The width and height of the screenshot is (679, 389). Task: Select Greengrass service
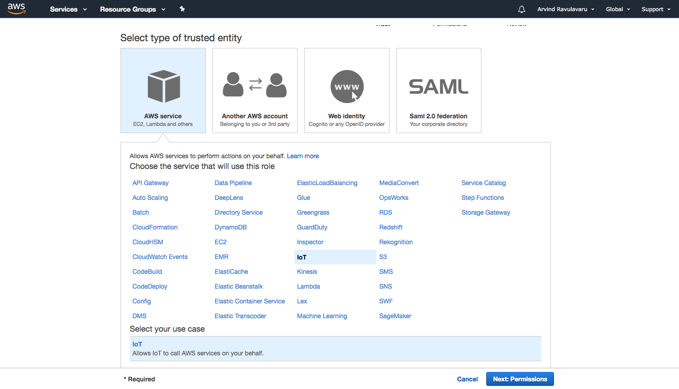(x=313, y=212)
